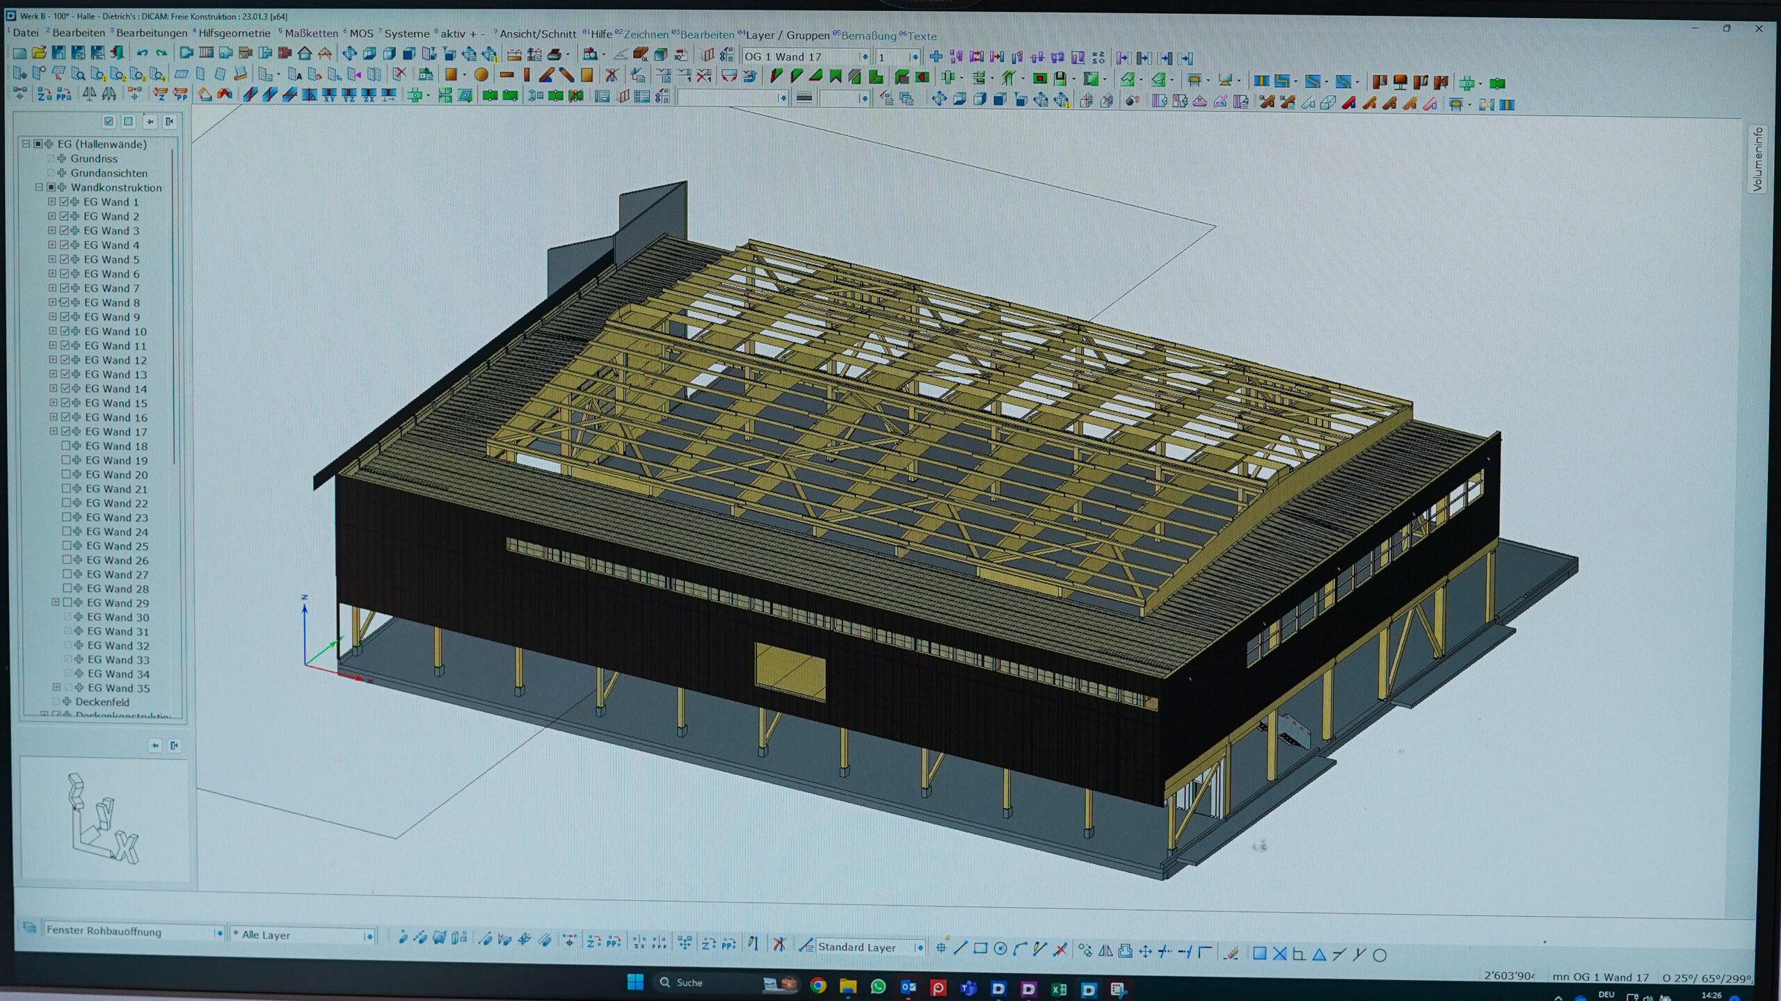Click the mirror icon in bottom toolbar
1781x1001 pixels.
tap(1105, 951)
